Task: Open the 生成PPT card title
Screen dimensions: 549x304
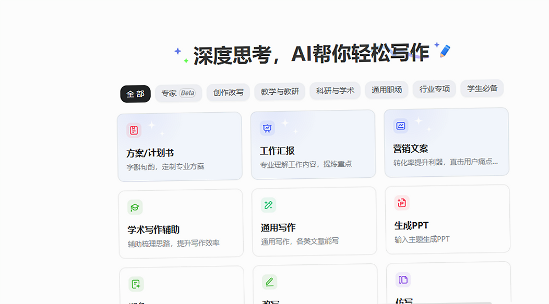Action: (x=411, y=226)
